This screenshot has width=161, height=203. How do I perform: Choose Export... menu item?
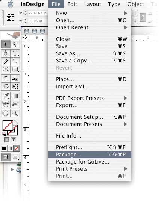pos(90,105)
